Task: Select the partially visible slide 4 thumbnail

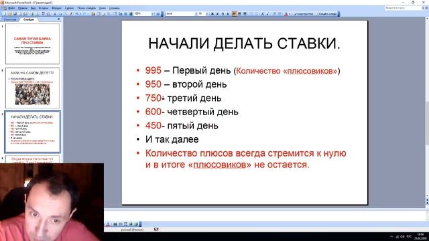Action: click(x=32, y=159)
